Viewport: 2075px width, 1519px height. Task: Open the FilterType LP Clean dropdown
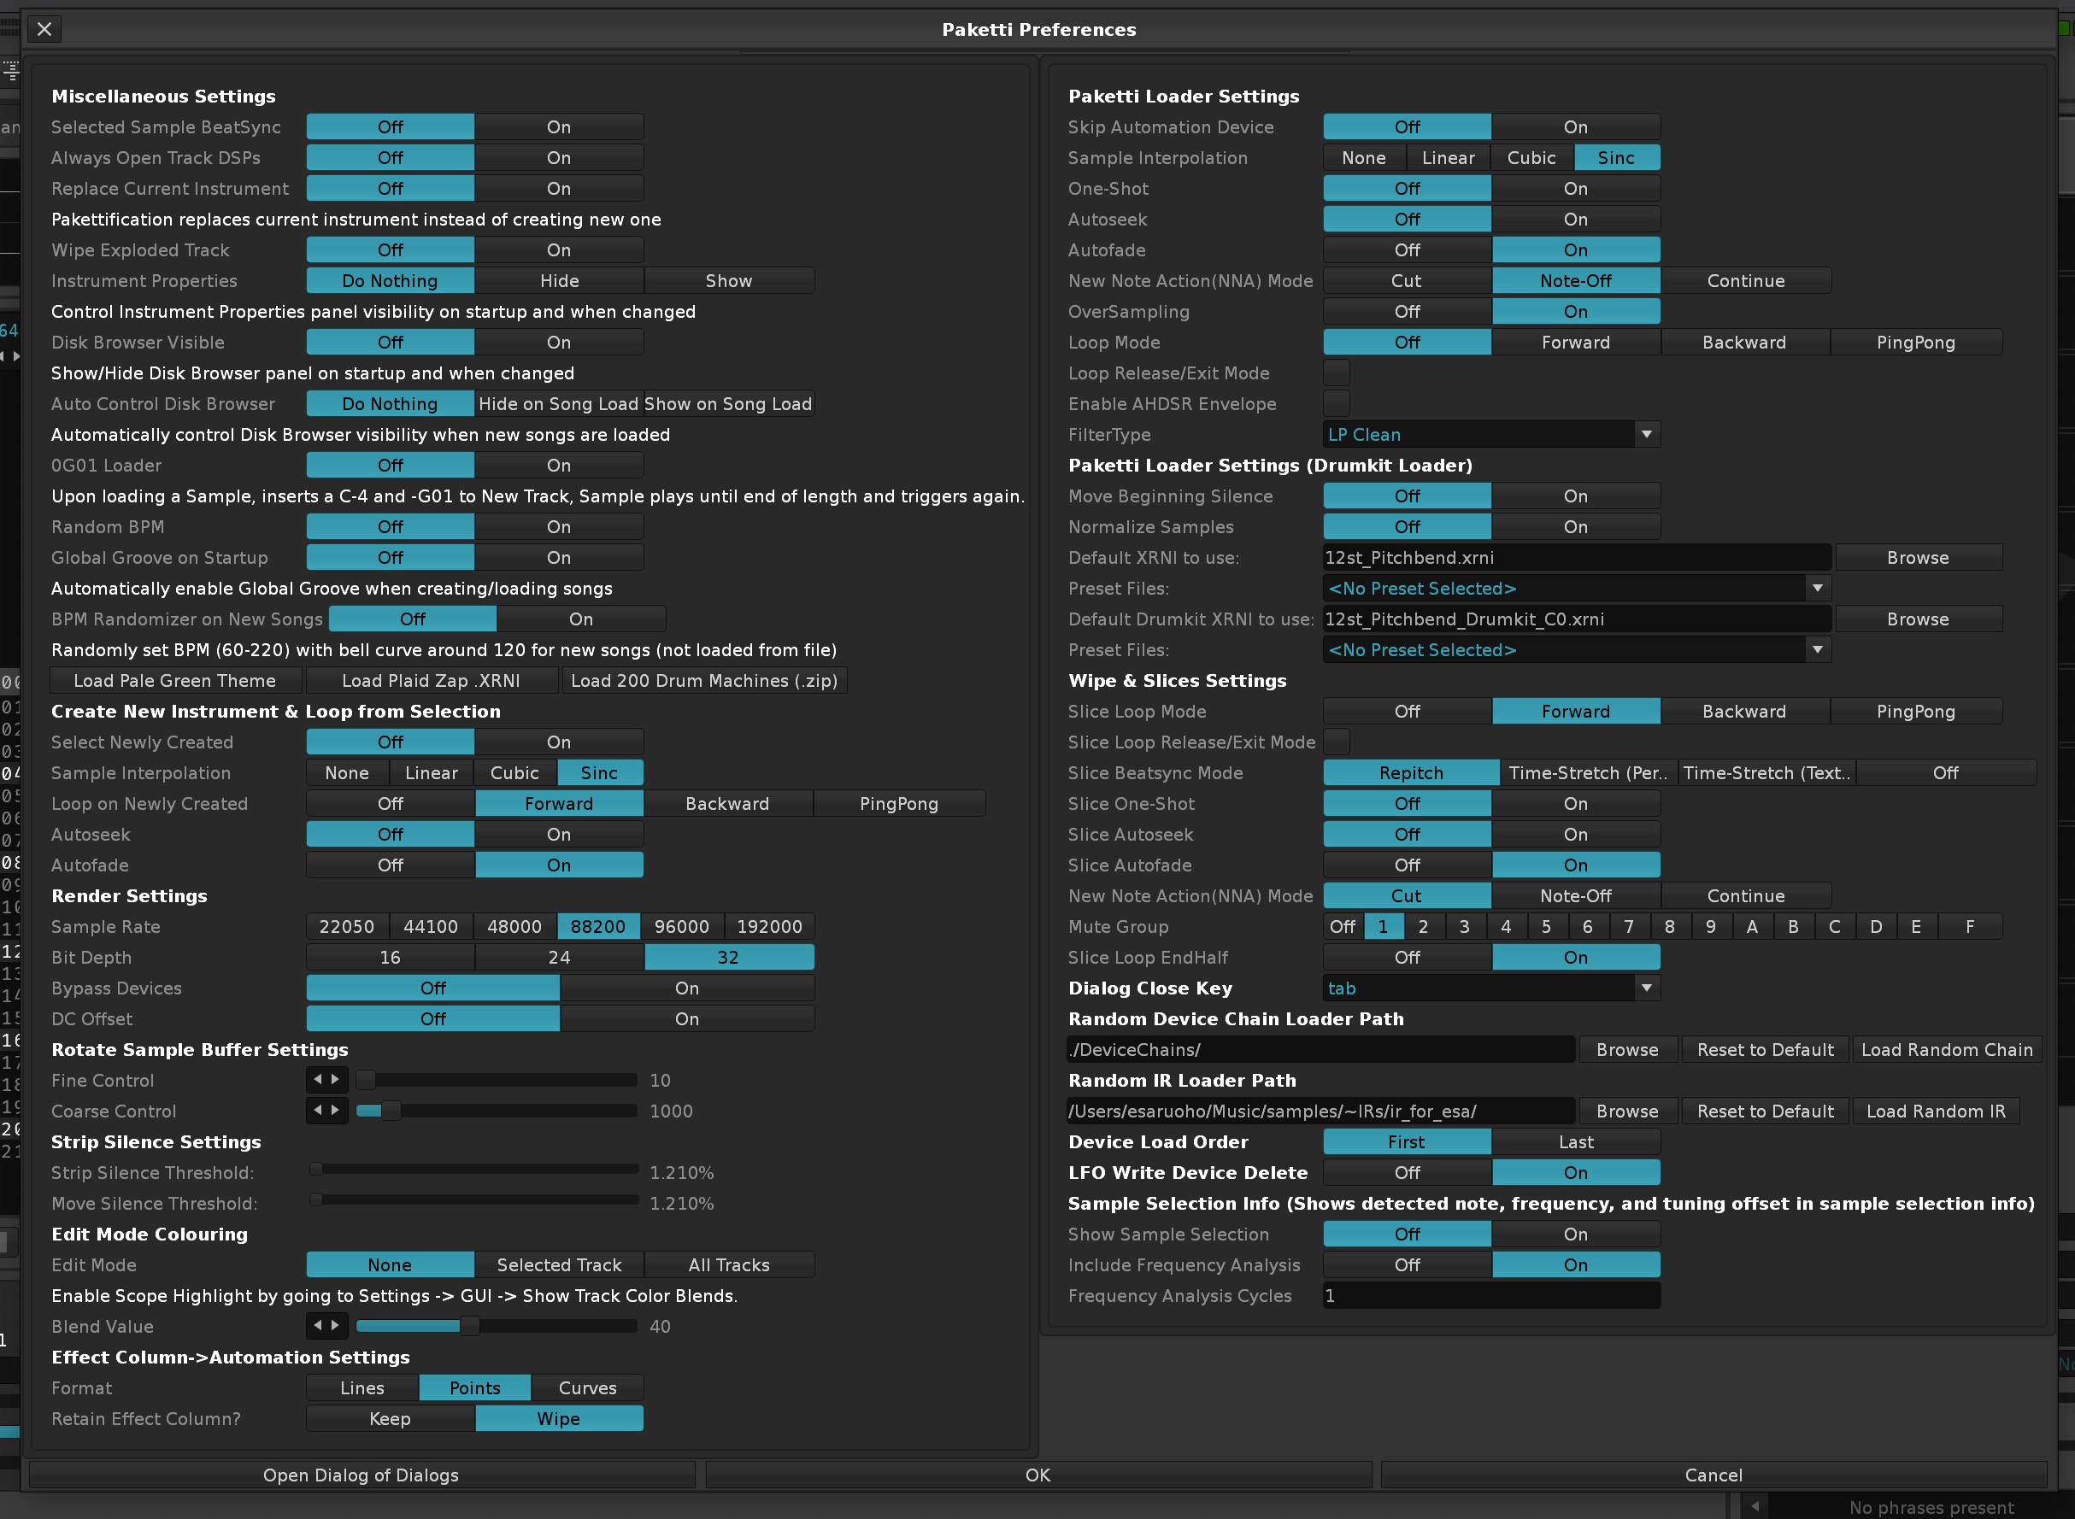click(x=1490, y=434)
